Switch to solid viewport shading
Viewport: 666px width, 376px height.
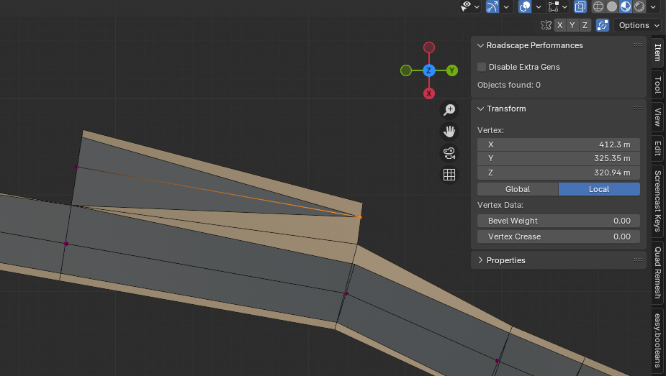pos(612,6)
